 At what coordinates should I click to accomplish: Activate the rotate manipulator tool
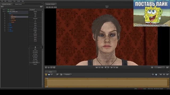click(51, 68)
